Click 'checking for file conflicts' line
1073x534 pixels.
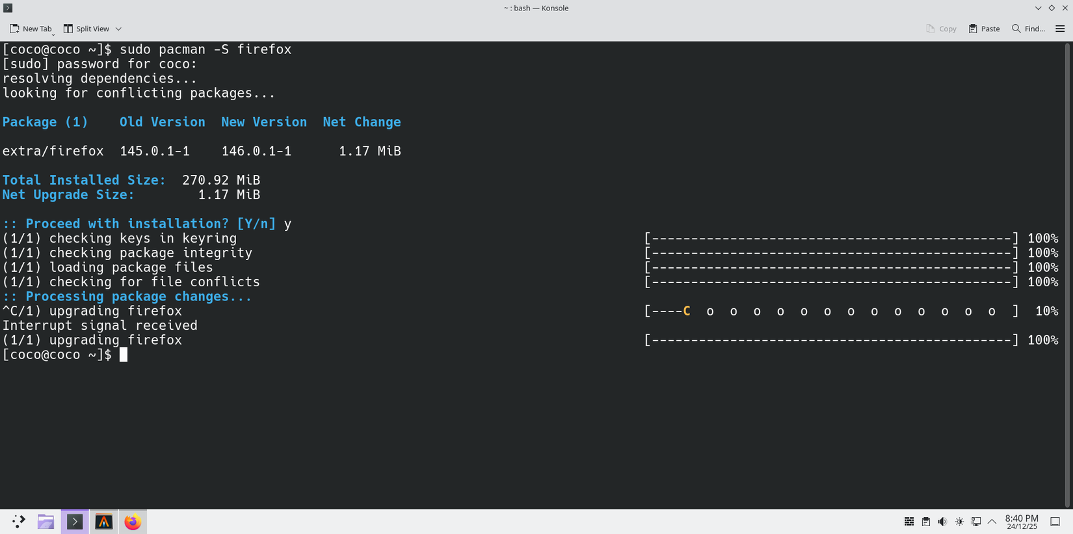pyautogui.click(x=155, y=282)
